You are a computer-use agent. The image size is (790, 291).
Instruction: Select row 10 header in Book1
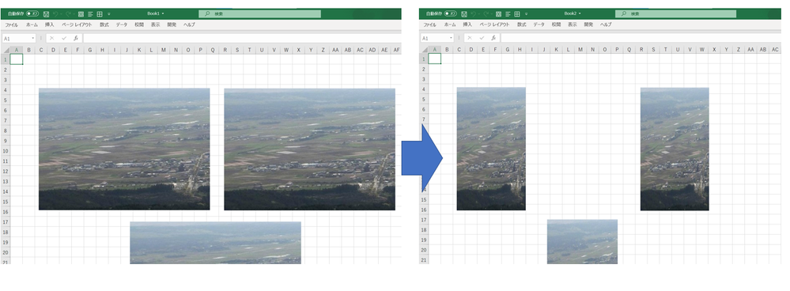coord(6,151)
